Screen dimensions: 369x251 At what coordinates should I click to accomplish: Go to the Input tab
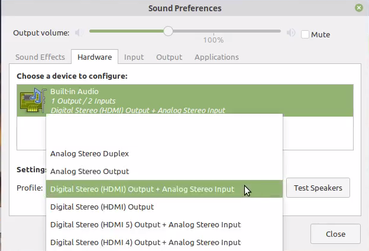tap(134, 57)
